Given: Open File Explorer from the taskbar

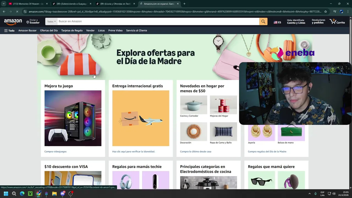Looking at the screenshot, I should (x=54, y=194).
